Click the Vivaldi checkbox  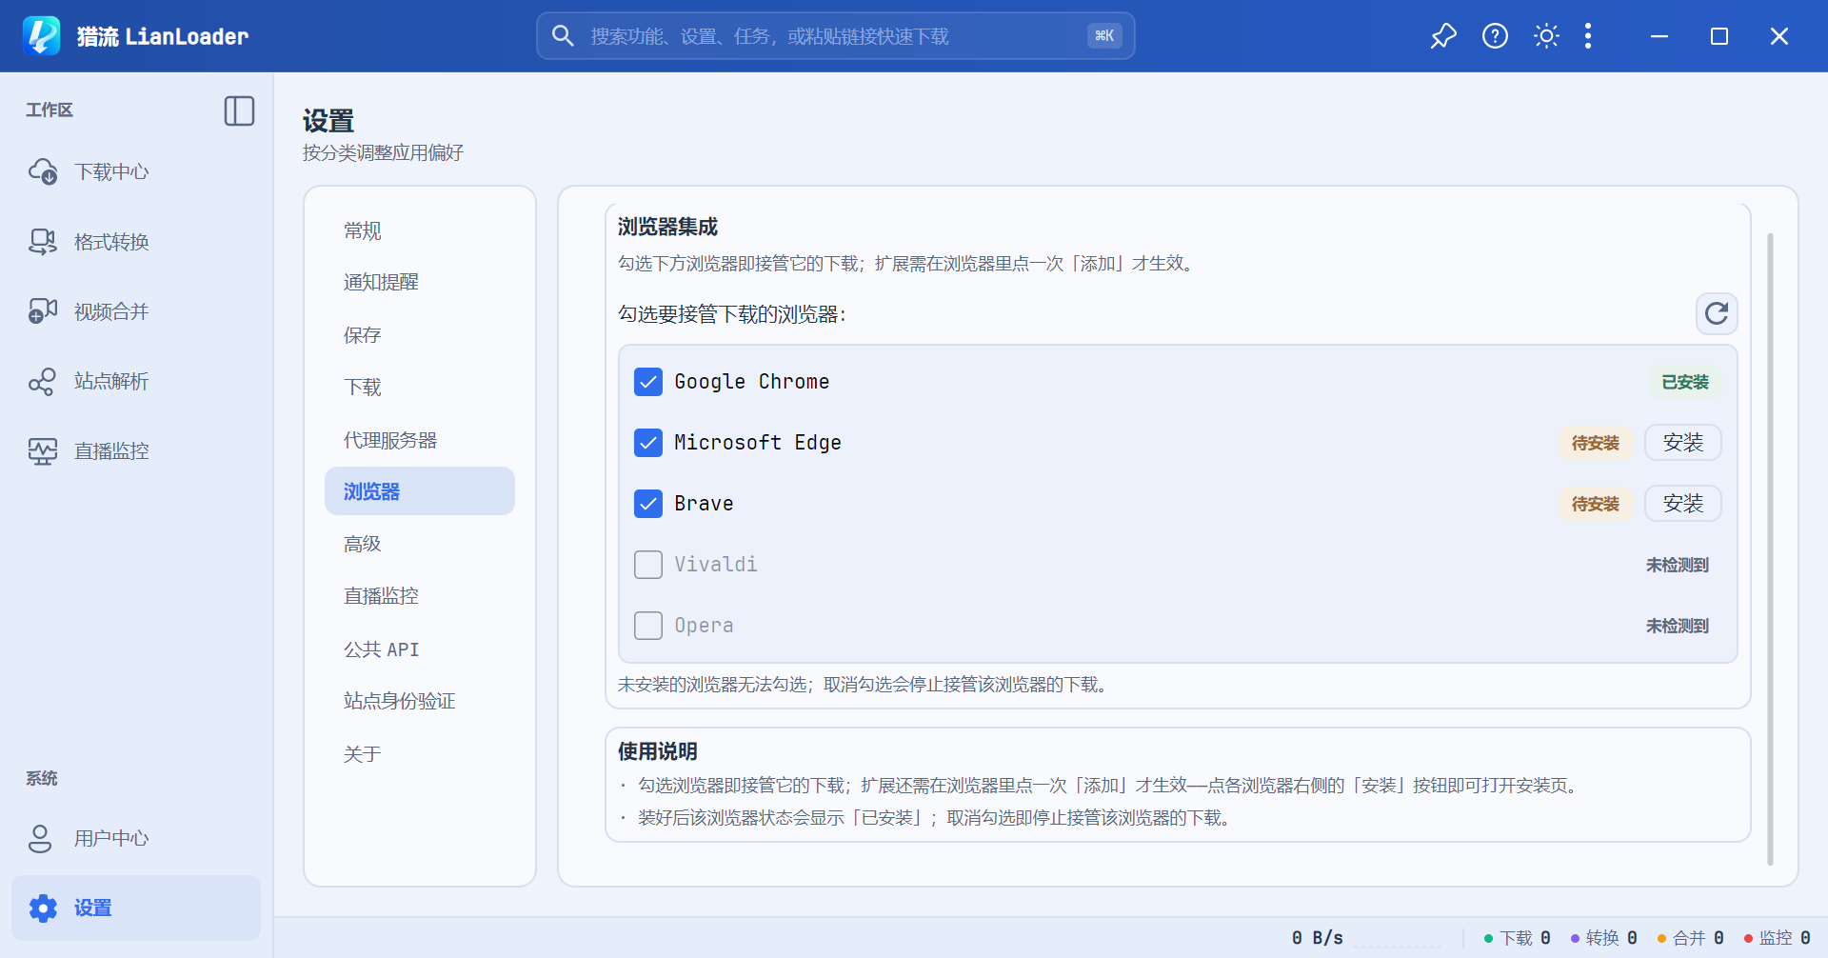pyautogui.click(x=648, y=565)
